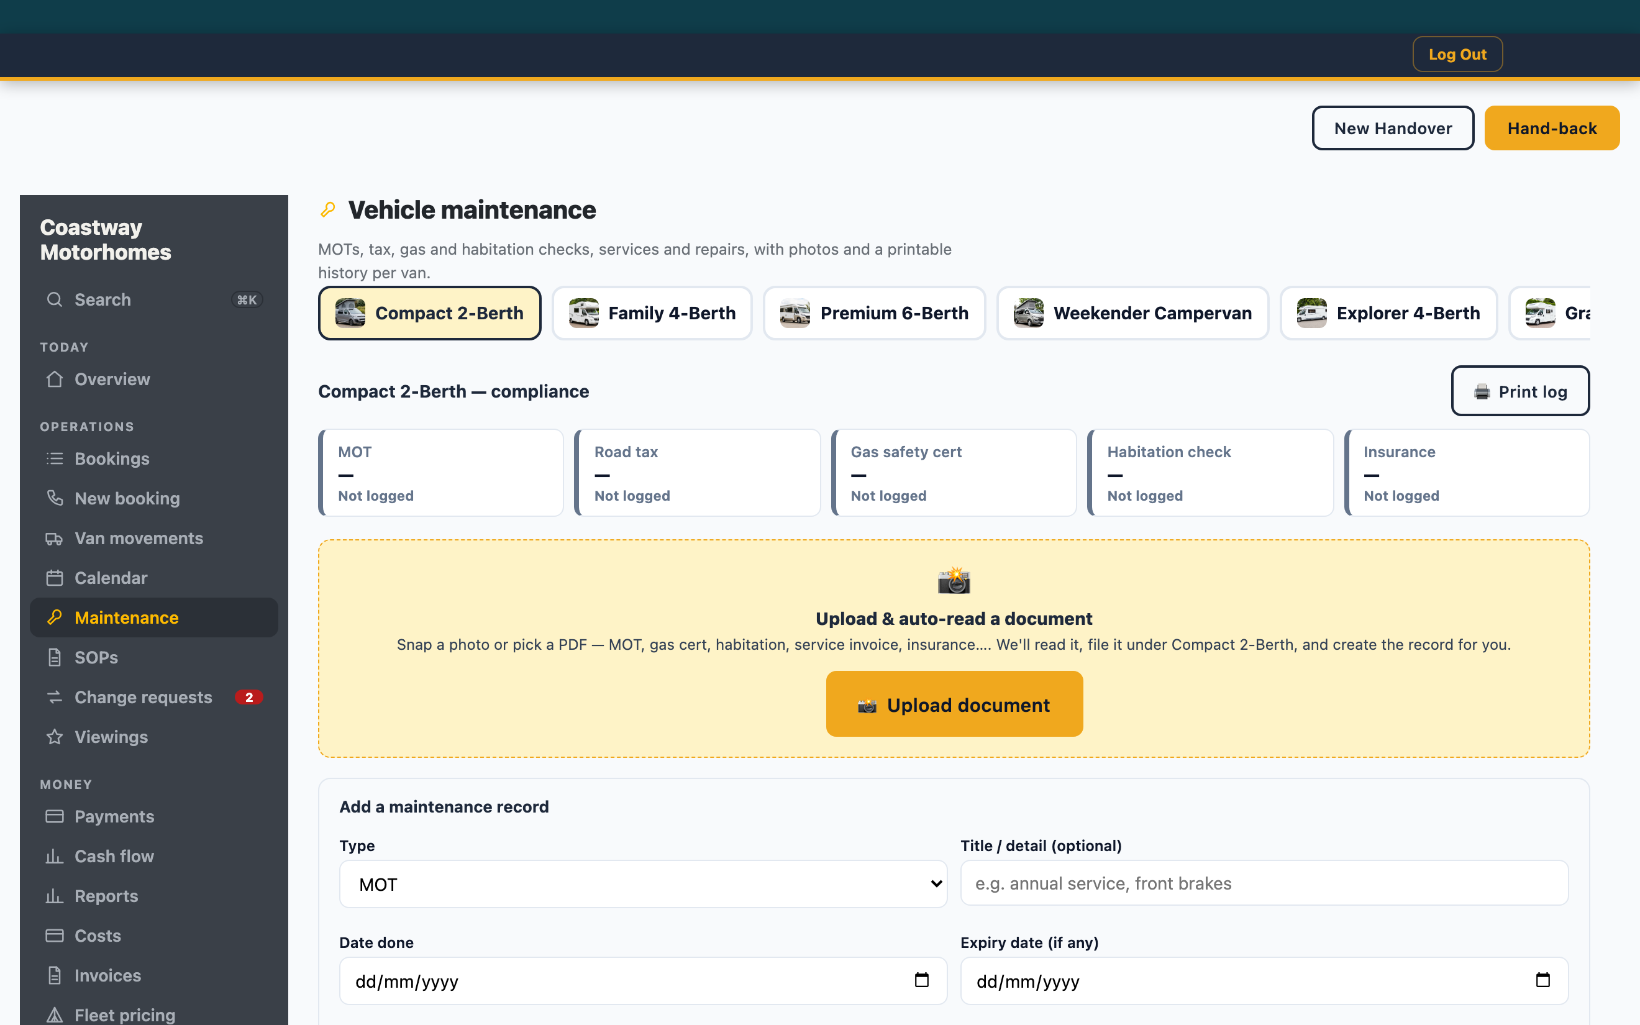Click the Bookings list icon

click(55, 459)
